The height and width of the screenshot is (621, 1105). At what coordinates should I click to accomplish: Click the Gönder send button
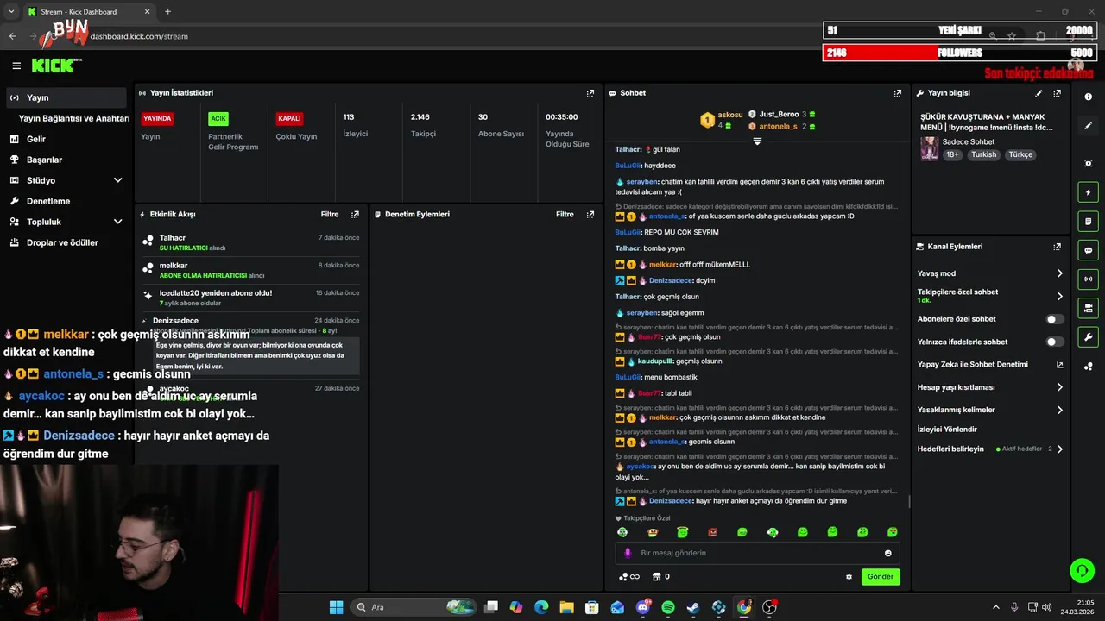[881, 577]
